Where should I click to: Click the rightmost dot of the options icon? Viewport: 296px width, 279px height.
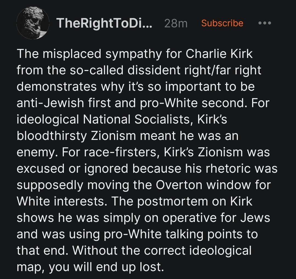coord(269,23)
